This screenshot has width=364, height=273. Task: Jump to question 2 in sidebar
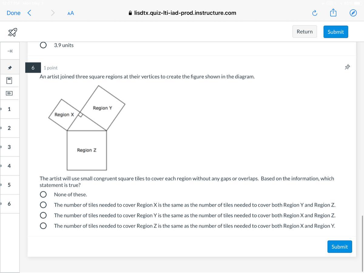[9, 128]
